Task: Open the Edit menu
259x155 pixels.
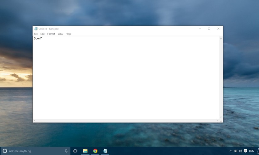Action: click(42, 34)
